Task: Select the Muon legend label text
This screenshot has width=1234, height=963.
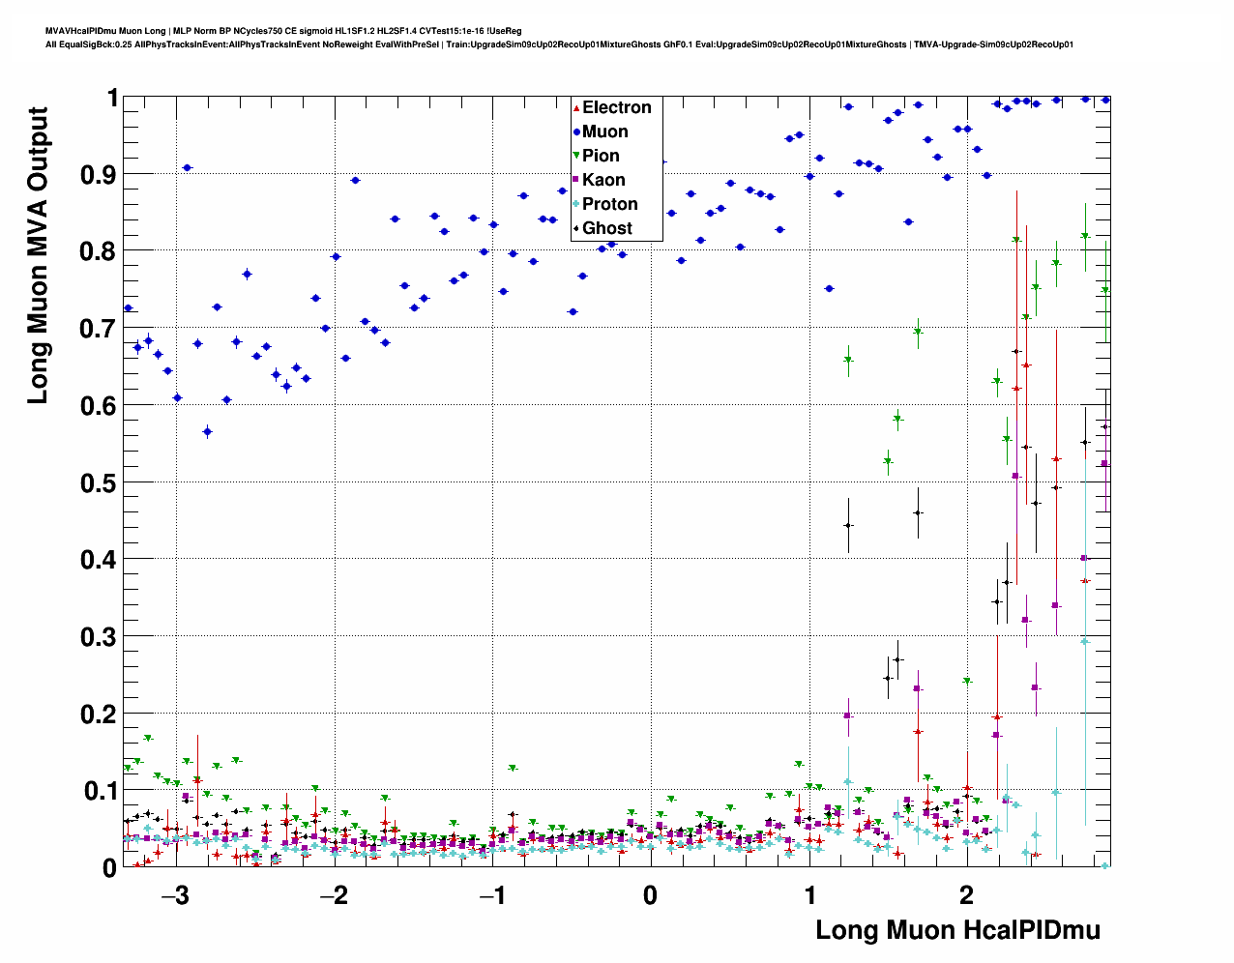Action: 605,131
